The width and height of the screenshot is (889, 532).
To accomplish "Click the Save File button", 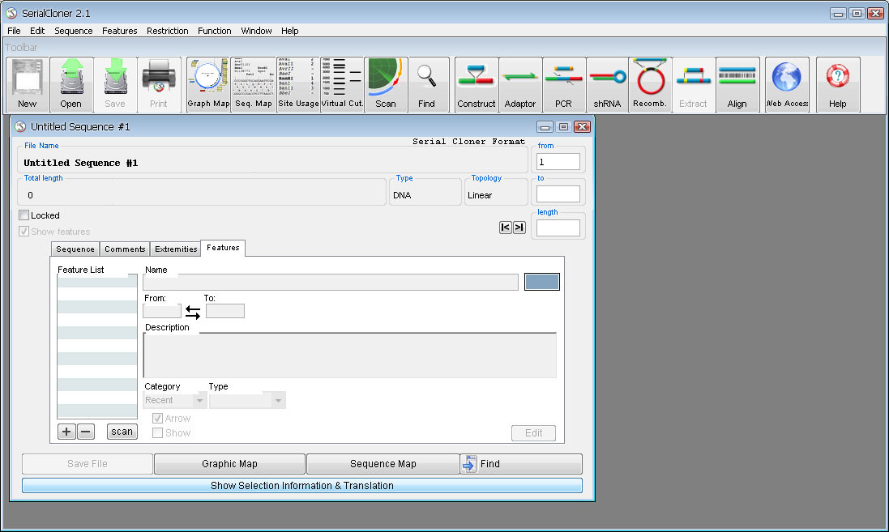I will coord(88,463).
